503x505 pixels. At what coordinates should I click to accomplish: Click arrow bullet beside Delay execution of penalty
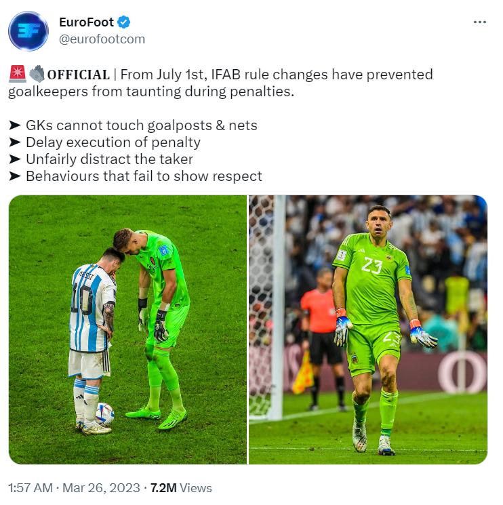tap(14, 142)
